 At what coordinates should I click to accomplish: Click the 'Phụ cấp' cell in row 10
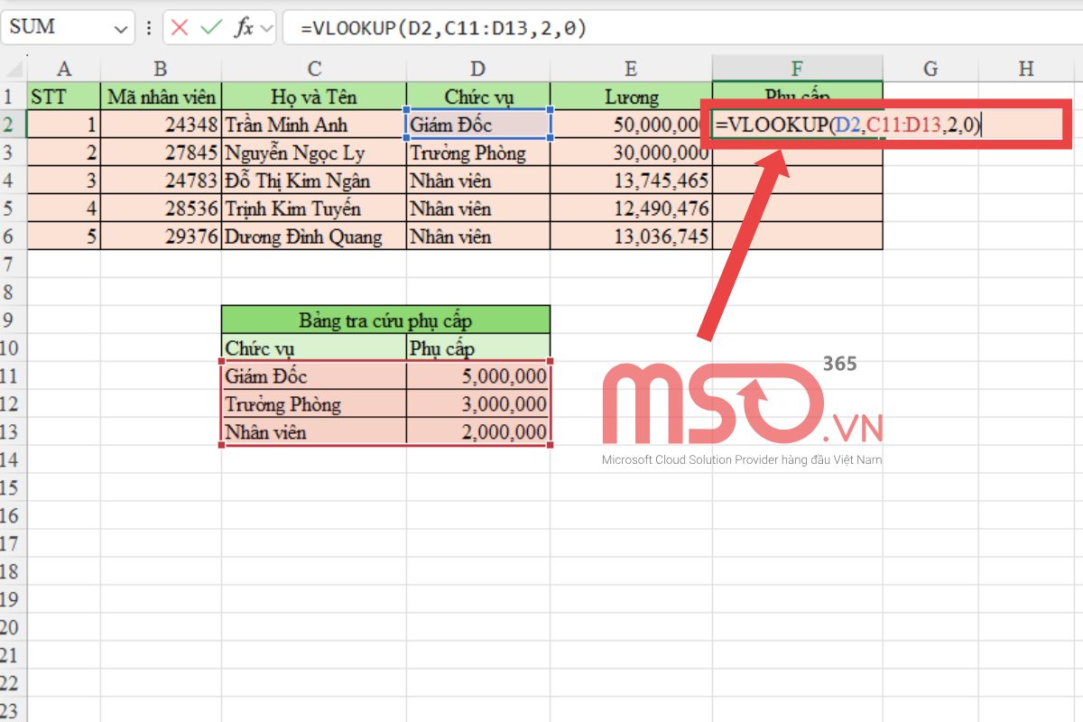[478, 348]
